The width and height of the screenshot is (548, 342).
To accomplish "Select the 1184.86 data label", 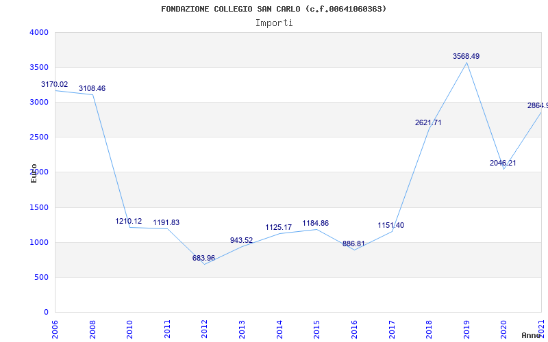I will pos(316,224).
